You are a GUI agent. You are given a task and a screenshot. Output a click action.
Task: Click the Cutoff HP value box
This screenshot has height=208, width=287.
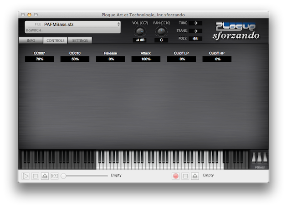(x=217, y=59)
